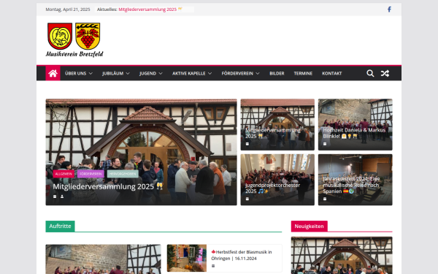The width and height of the screenshot is (438, 274).
Task: Expand the Aktive Kapelle menu chevron
Action: (210, 74)
